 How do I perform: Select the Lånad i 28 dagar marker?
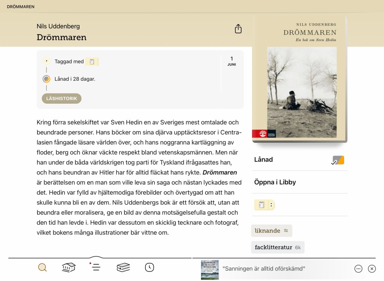[x=46, y=79]
